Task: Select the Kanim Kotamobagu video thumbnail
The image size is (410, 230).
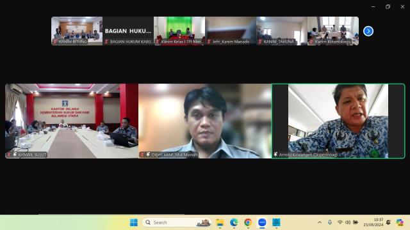Action: (333, 31)
